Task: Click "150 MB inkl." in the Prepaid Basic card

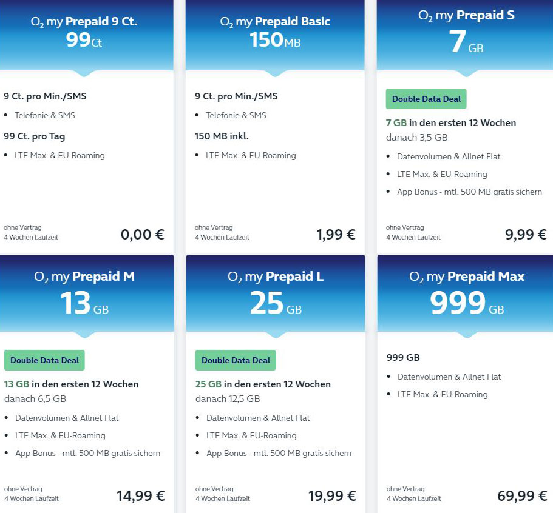Action: coord(222,136)
